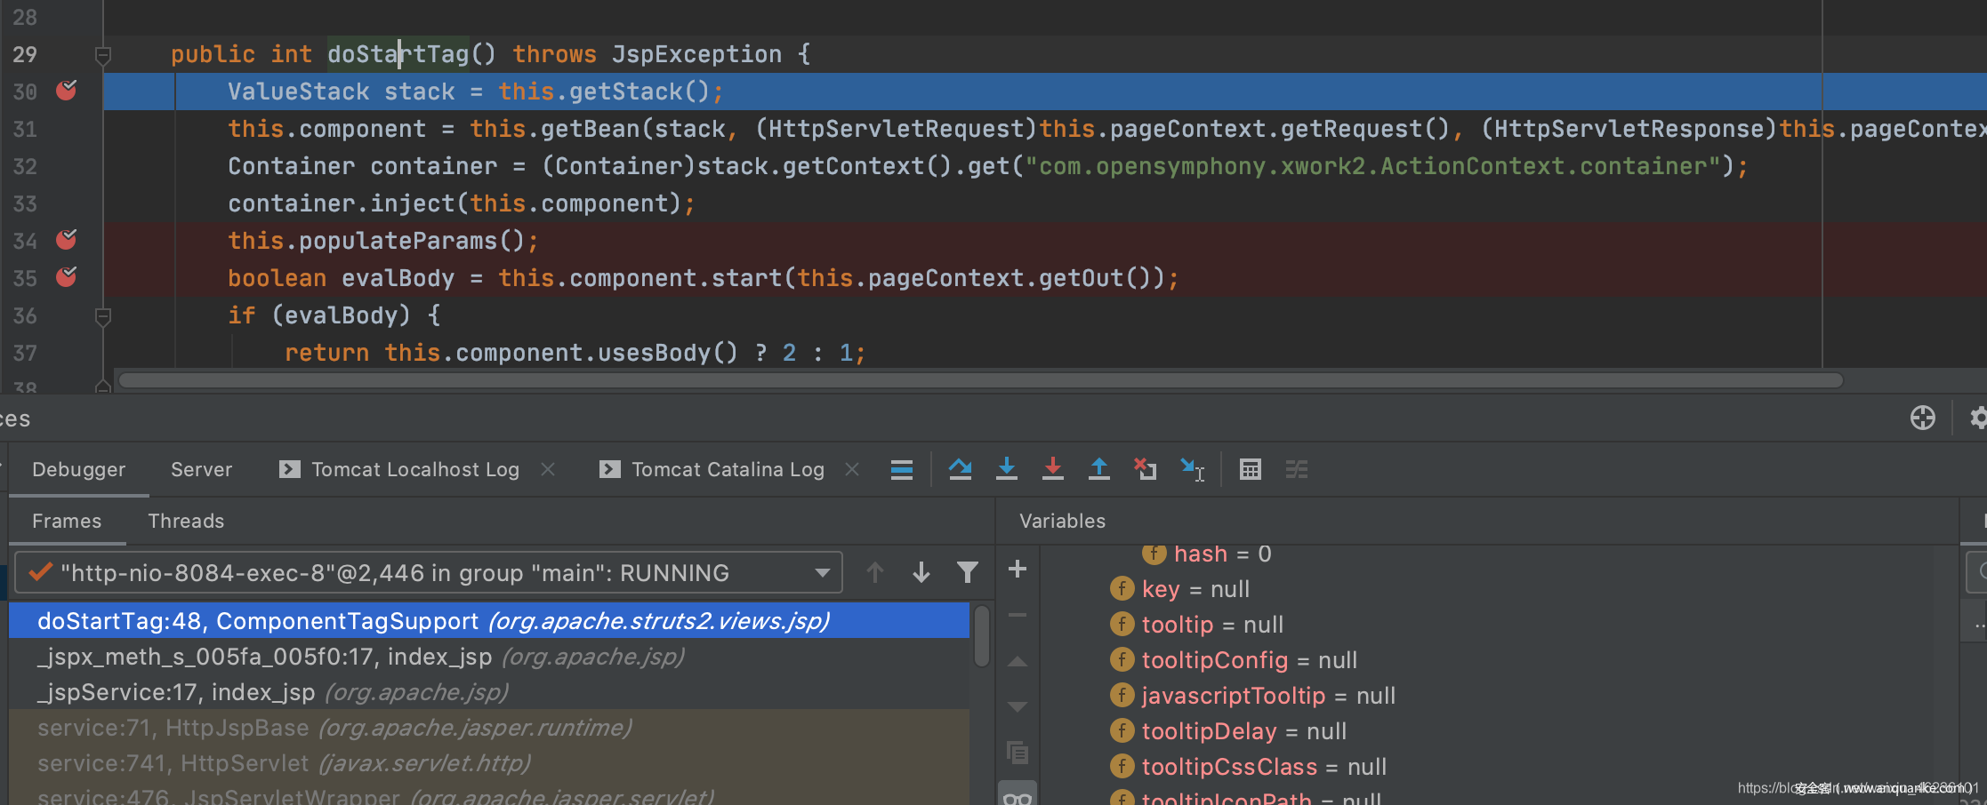Viewport: 1987px width, 805px height.
Task: Click the red Force Step Into icon
Action: (x=1053, y=469)
